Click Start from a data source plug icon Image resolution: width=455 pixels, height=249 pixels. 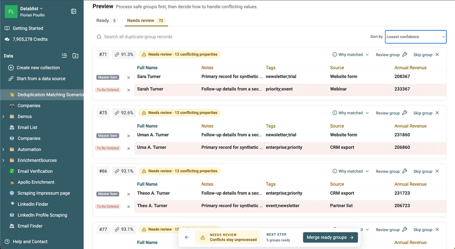(x=11, y=79)
